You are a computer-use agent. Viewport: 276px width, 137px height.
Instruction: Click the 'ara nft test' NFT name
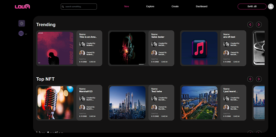[229, 37]
